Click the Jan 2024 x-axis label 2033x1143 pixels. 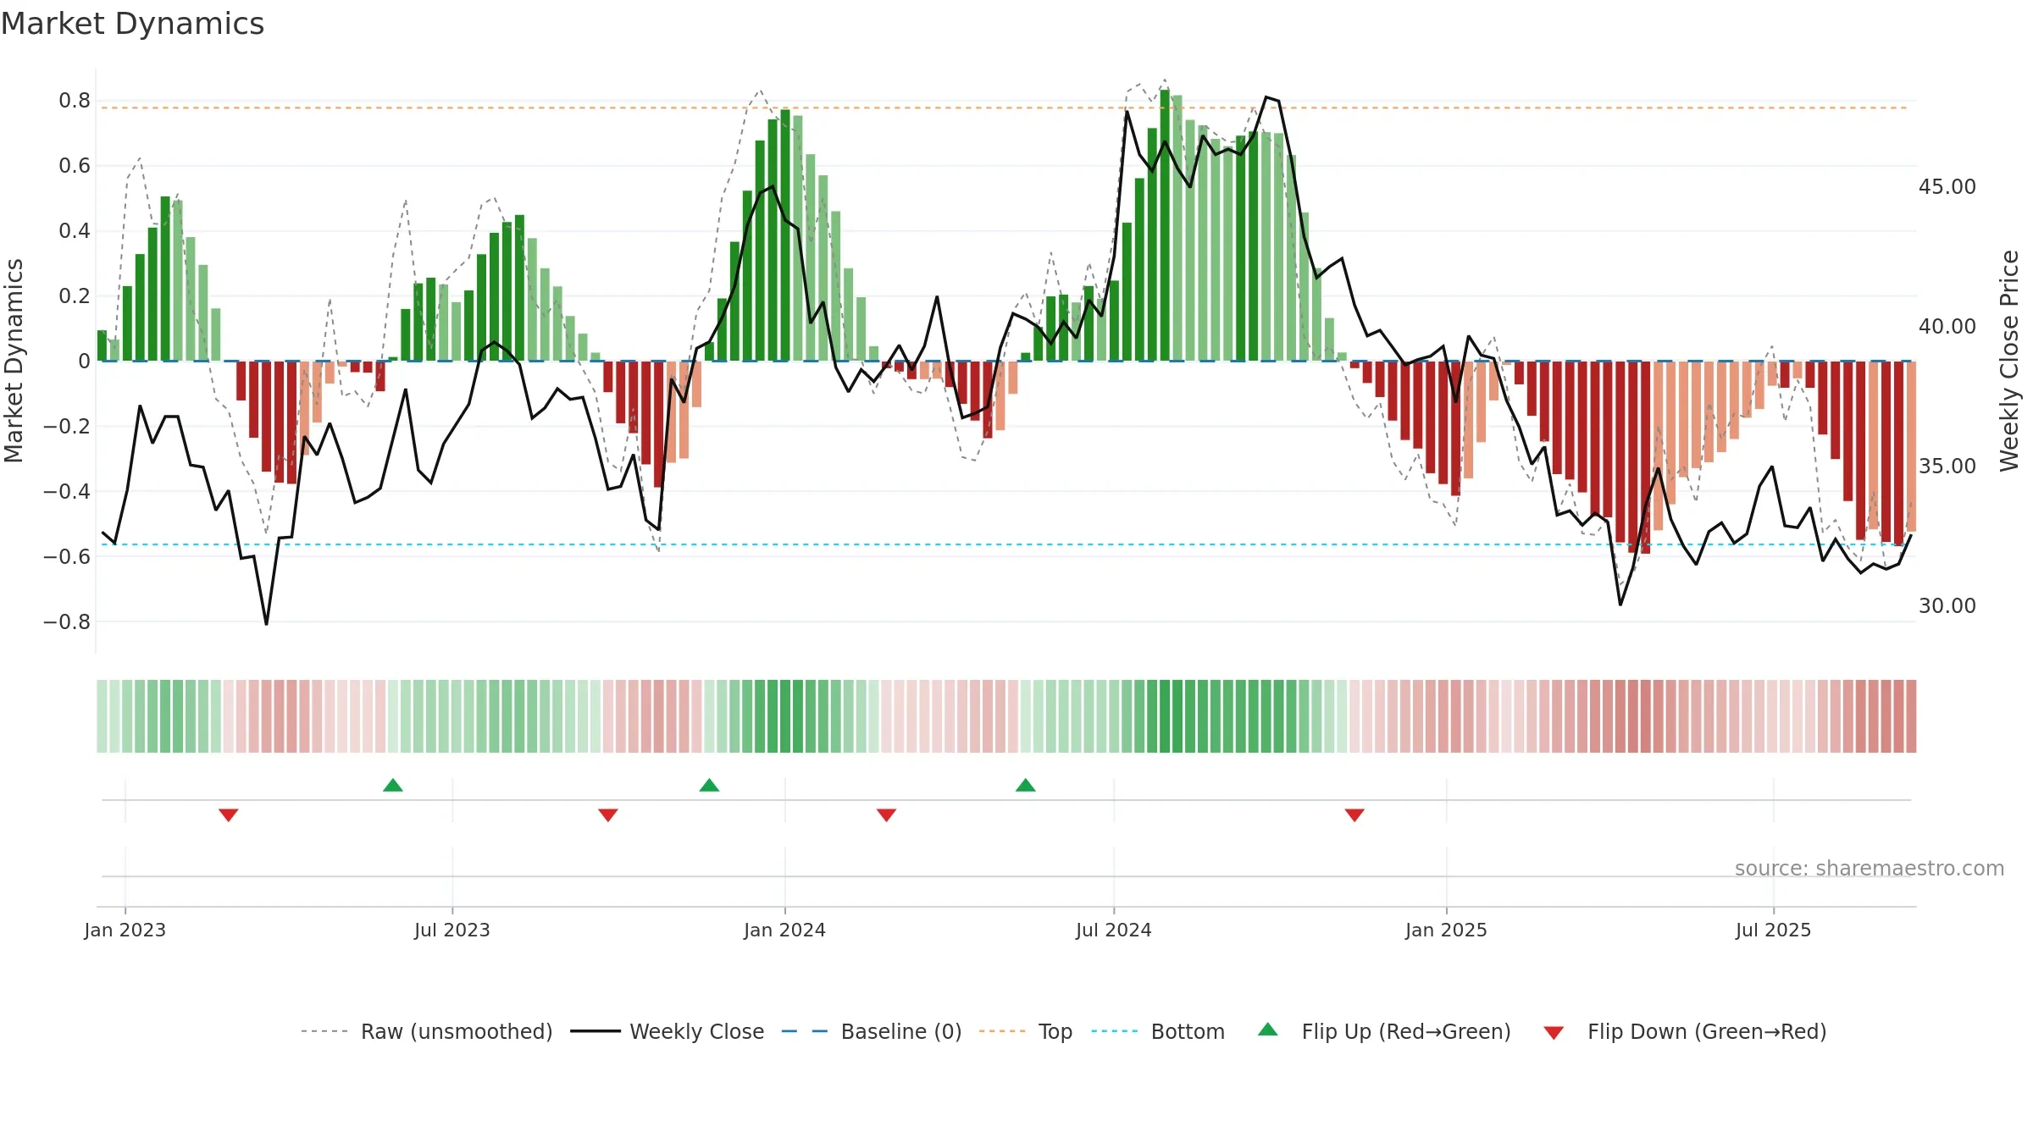click(785, 930)
